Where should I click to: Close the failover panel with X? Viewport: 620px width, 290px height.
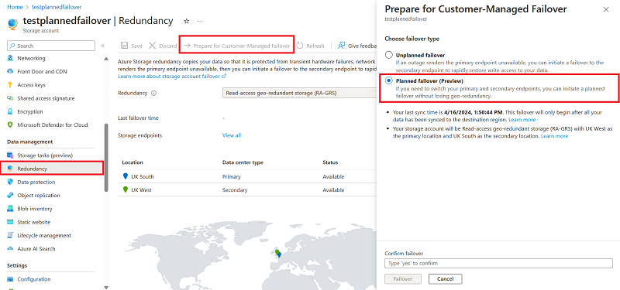click(606, 10)
